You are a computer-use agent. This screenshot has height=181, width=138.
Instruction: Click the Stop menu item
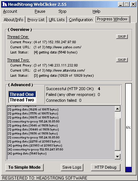[62, 11]
